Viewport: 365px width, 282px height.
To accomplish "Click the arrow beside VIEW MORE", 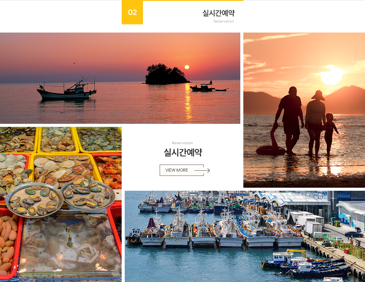I will [202, 170].
